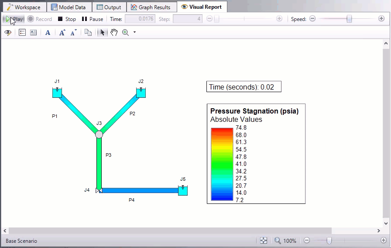Zoom in with status bar plus
This screenshot has height=248, width=391.
pyautogui.click(x=384, y=240)
